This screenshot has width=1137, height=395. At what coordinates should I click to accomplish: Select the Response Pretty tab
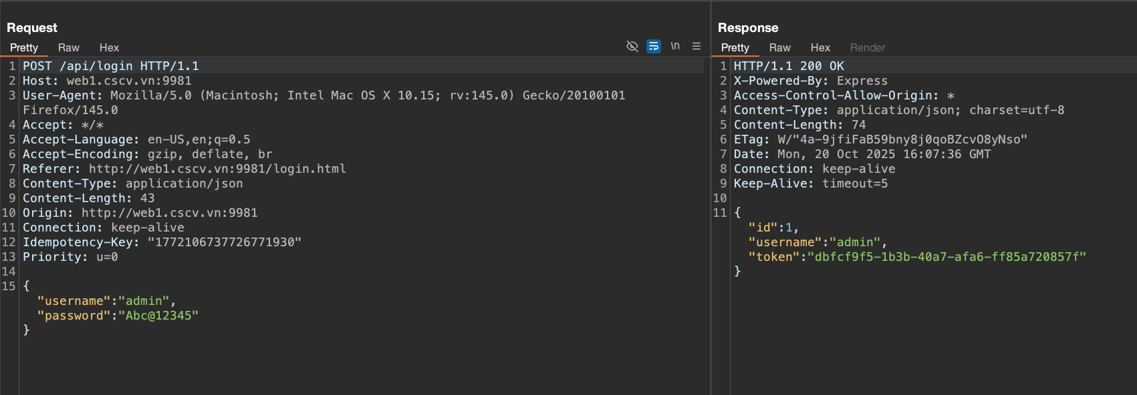tap(735, 47)
